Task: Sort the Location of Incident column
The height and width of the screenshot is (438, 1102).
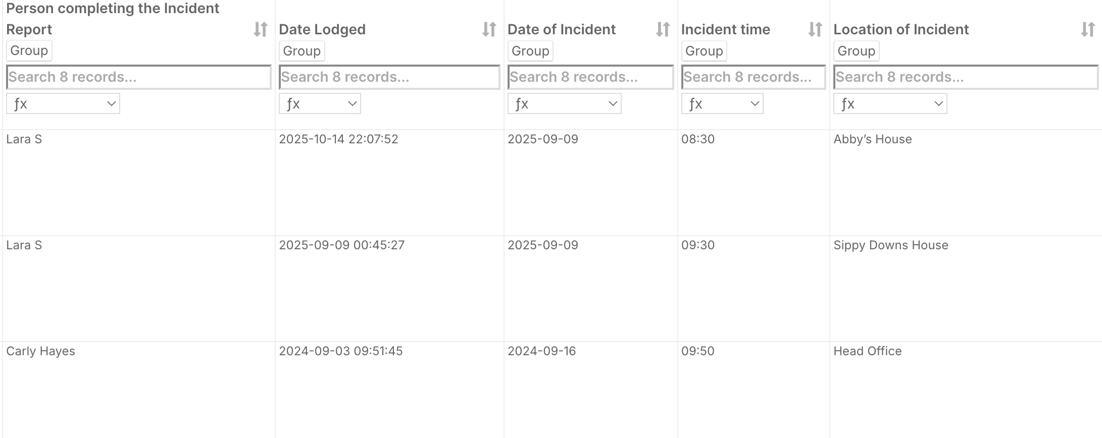Action: 1088,29
